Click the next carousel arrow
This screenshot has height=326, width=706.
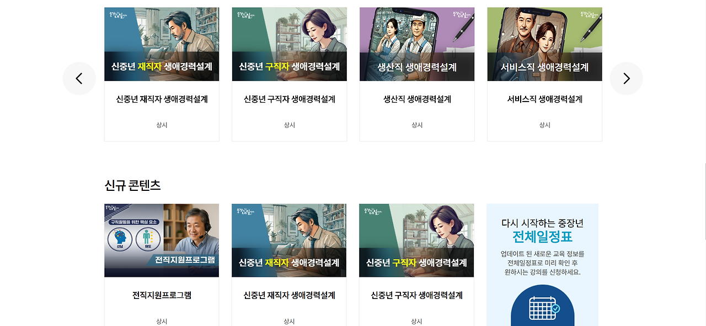coord(626,78)
